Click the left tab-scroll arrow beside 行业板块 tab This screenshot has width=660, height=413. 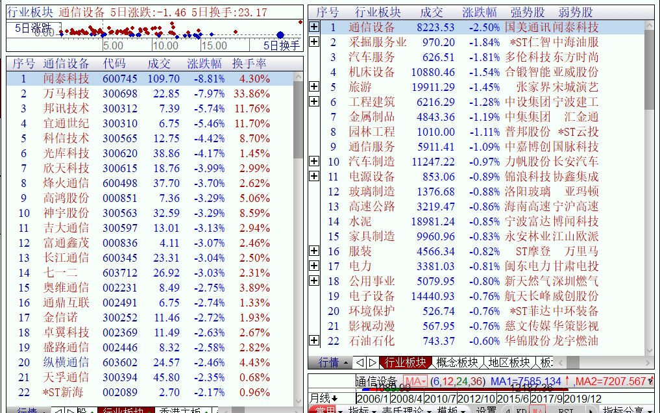coord(360,362)
